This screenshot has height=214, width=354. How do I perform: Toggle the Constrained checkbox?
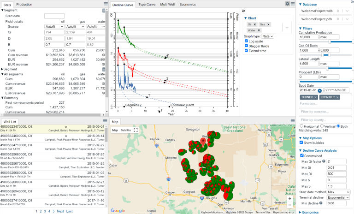[302, 155]
